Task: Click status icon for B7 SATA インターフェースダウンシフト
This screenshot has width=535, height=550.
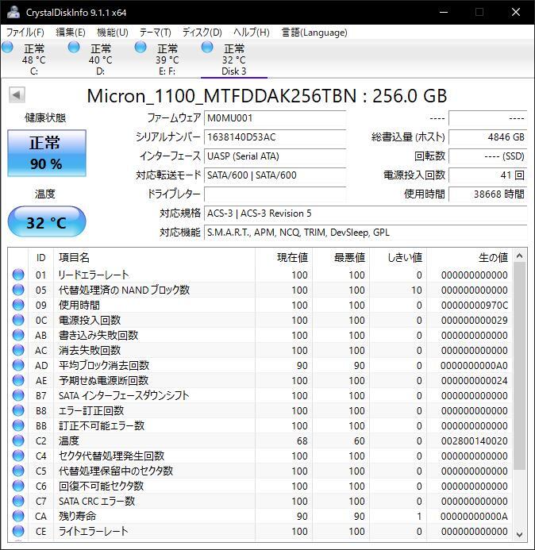Action: click(x=18, y=395)
